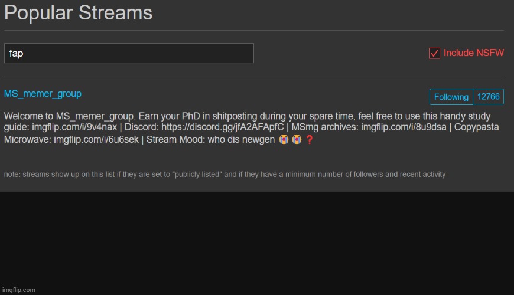Click the stream search input field
Image resolution: width=514 pixels, height=295 pixels.
[x=129, y=53]
